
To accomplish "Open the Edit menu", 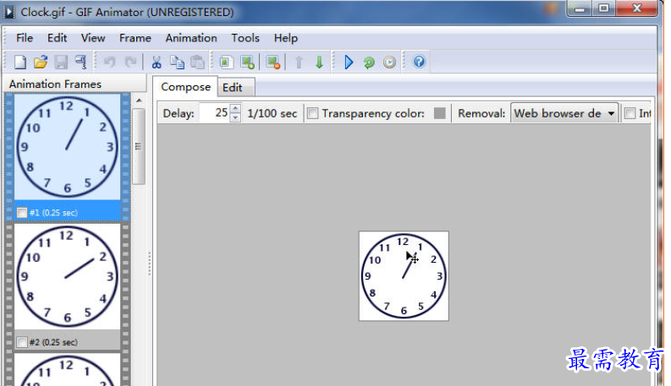I will tap(57, 38).
